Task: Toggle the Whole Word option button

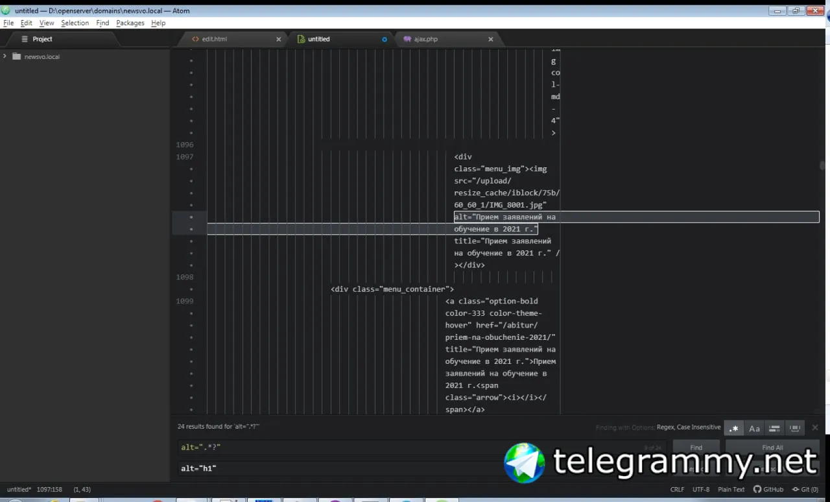Action: coord(794,428)
